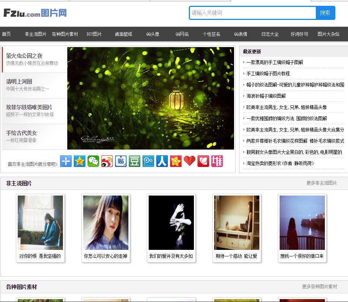Open thumbnail of girl sitting on cabinet
This screenshot has height=302, width=348.
coord(237,223)
